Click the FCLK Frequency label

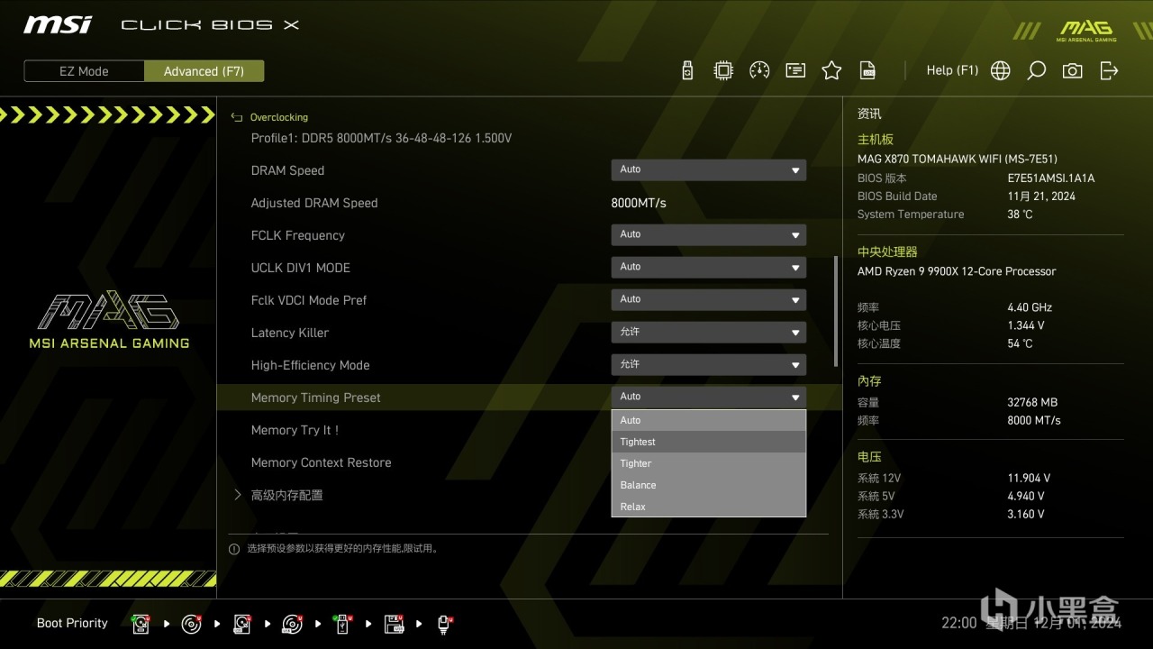(x=298, y=235)
